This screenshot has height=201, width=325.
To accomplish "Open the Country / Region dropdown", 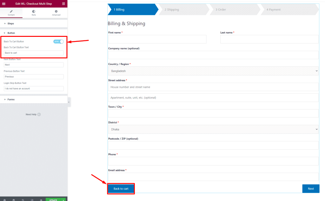I will pos(213,71).
